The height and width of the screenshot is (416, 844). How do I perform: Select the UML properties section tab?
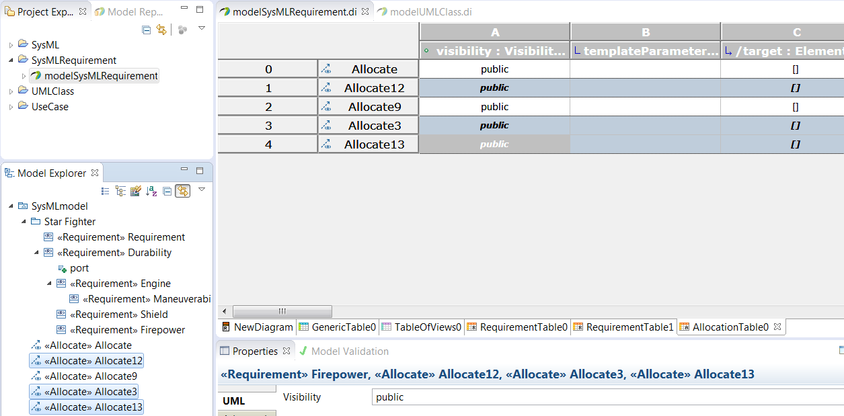point(247,401)
